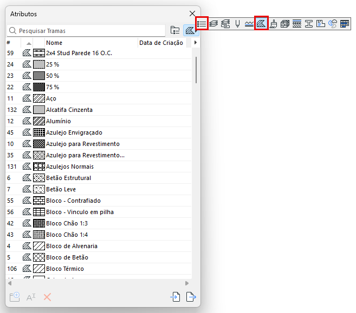Select the '50 %' fill row
This screenshot has height=313, width=356.
99,76
